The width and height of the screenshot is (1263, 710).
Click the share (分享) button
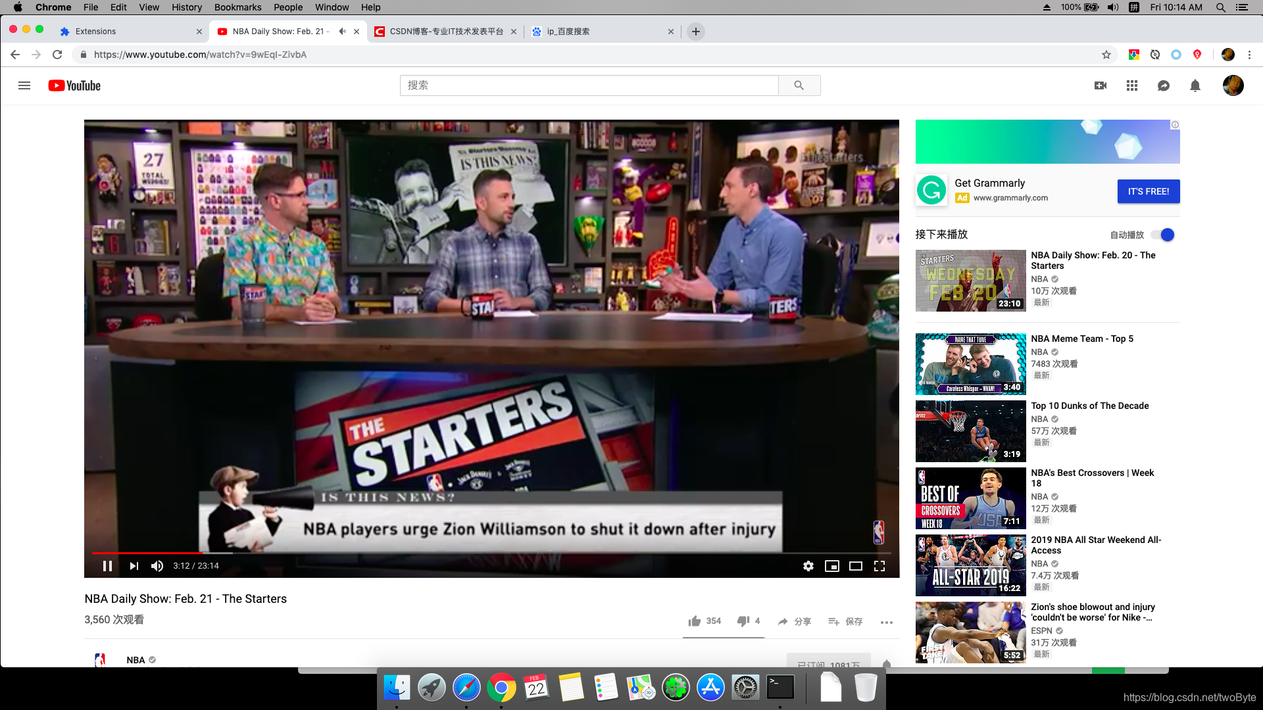794,621
